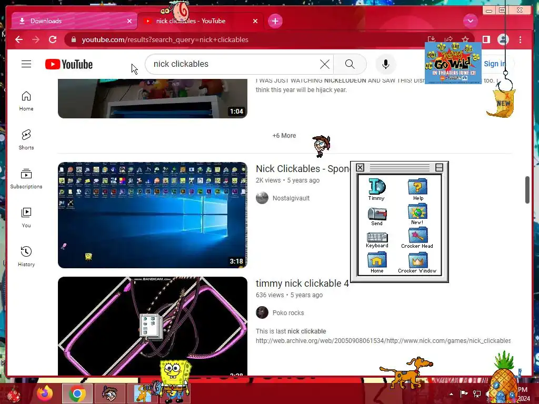Screen dimensions: 539x404
Task: Open Firefox from taskbar
Action: 45,393
